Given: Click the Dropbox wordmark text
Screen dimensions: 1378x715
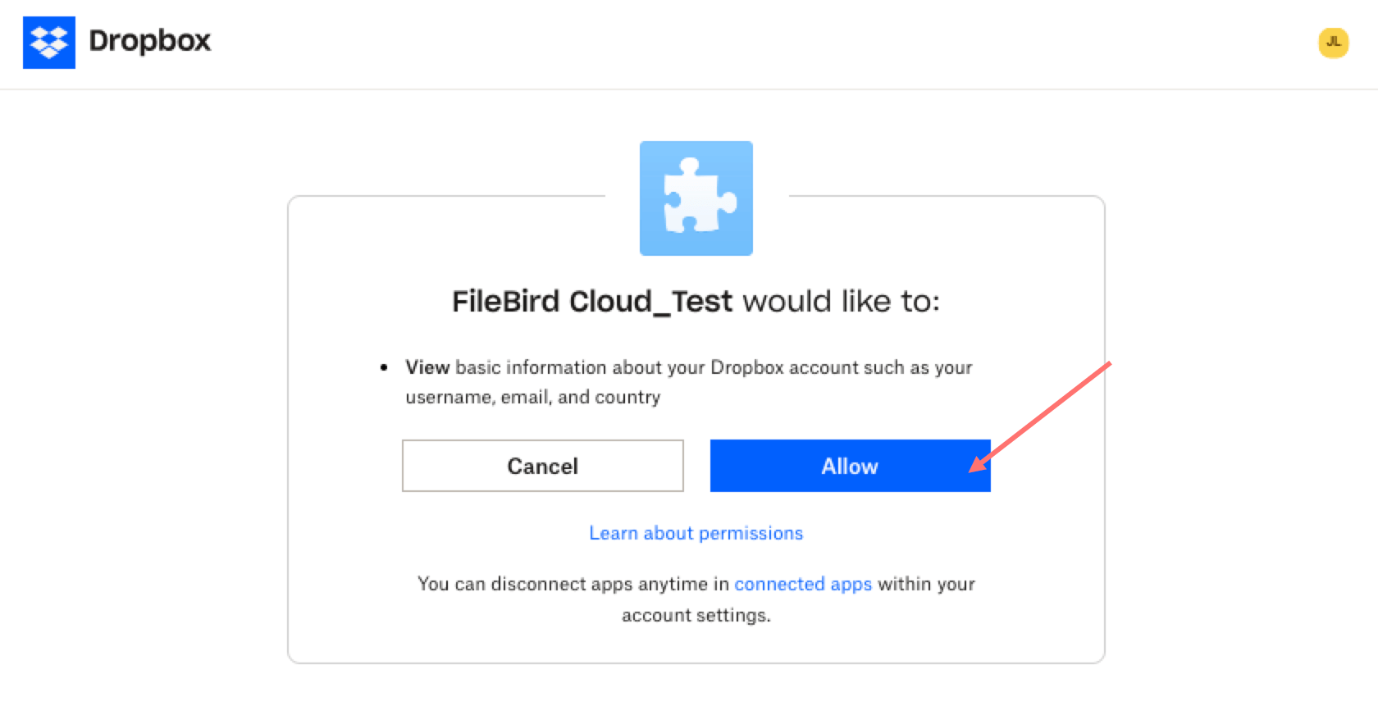Looking at the screenshot, I should tap(149, 41).
